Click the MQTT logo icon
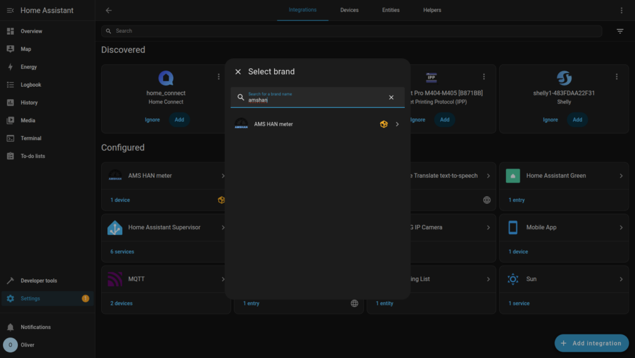Image resolution: width=635 pixels, height=358 pixels. [115, 279]
